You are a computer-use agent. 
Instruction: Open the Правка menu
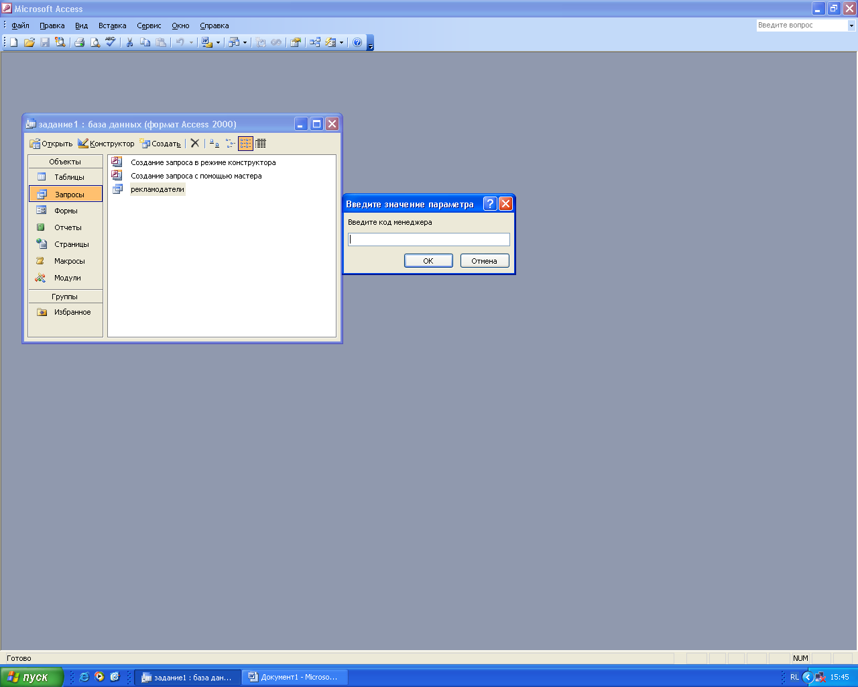pos(52,25)
